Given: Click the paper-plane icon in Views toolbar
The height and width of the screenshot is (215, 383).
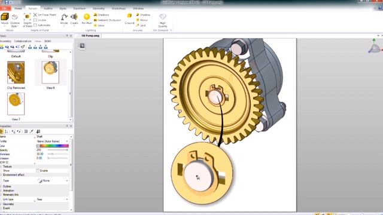Looking at the screenshot, I should (x=23, y=47).
